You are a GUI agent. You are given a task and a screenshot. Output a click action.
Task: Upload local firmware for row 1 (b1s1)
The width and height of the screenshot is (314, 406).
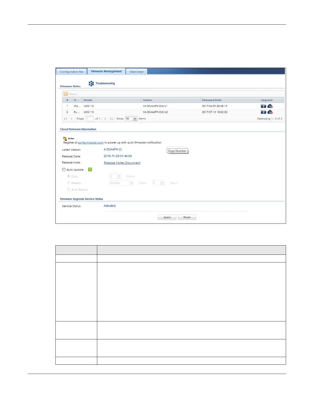click(263, 106)
